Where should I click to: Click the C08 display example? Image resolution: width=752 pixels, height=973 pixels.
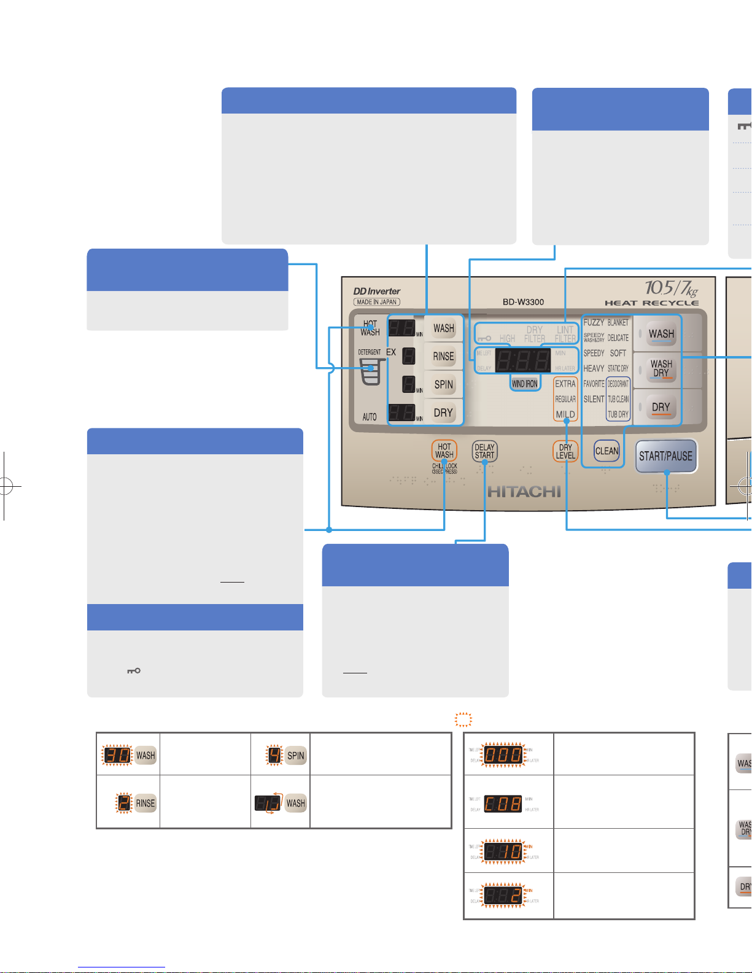coord(503,804)
